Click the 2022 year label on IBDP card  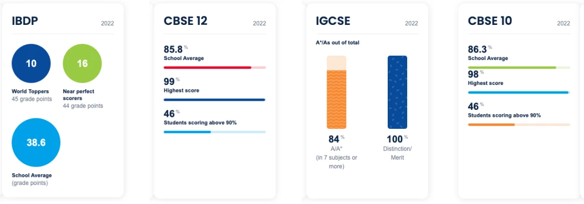point(108,23)
